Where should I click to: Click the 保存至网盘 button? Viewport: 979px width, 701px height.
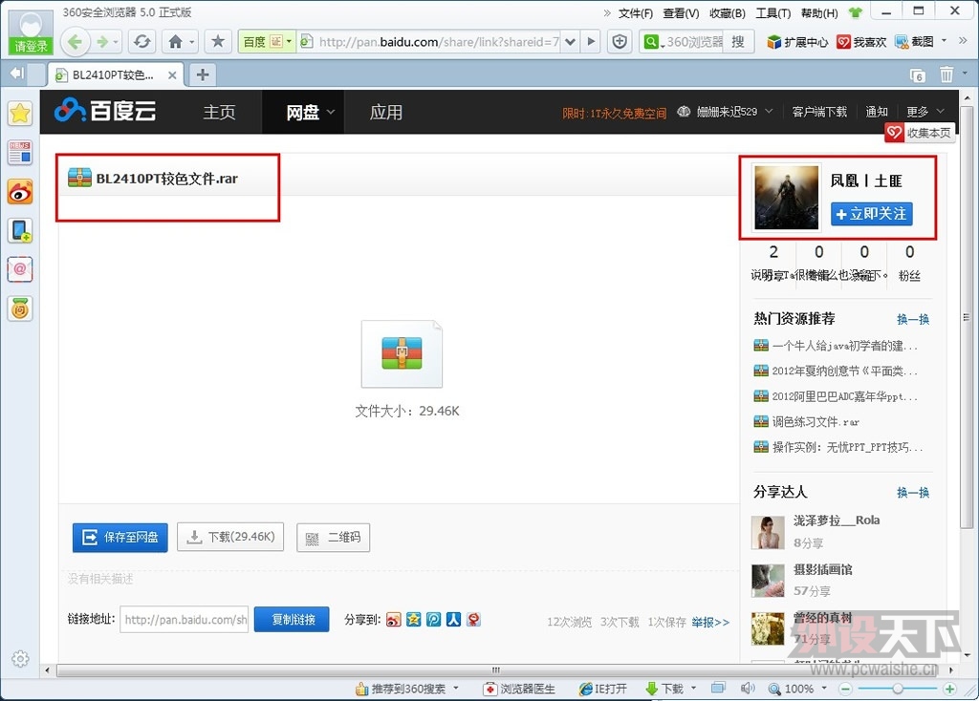point(120,537)
